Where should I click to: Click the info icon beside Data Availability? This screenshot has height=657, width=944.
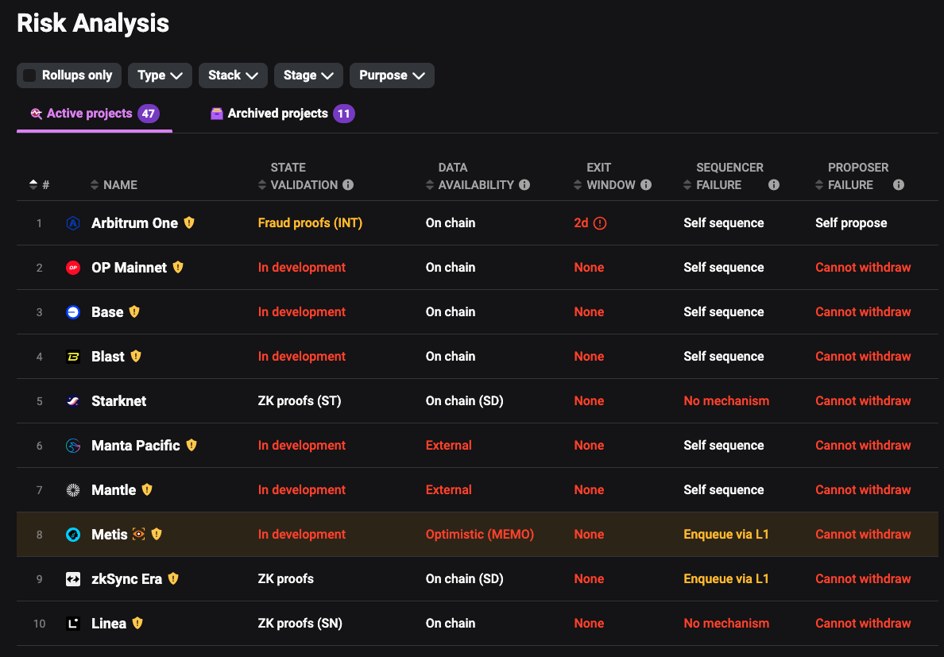tap(524, 185)
